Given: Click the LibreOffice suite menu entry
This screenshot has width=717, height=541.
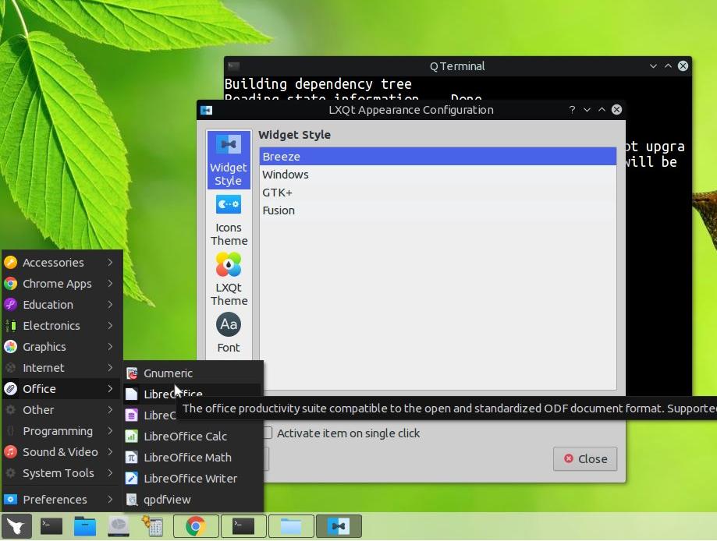Looking at the screenshot, I should click(x=193, y=394).
